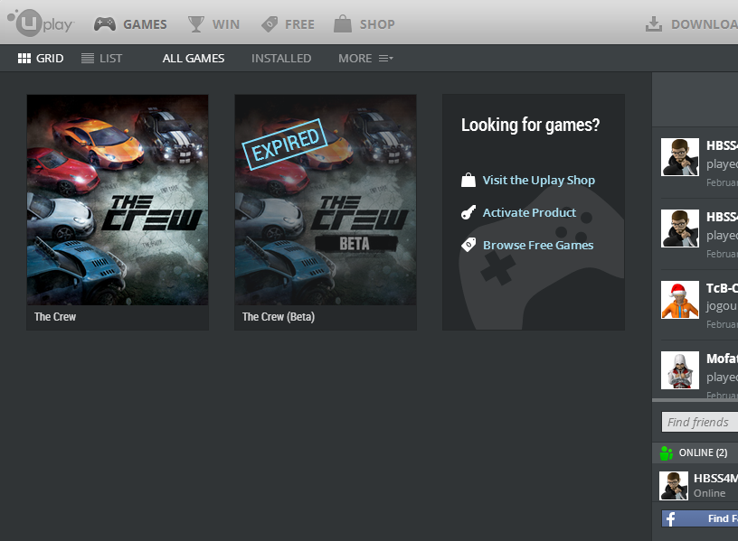Screen dimensions: 738x541
Task: Click the download arrow icon in header
Action: (654, 24)
